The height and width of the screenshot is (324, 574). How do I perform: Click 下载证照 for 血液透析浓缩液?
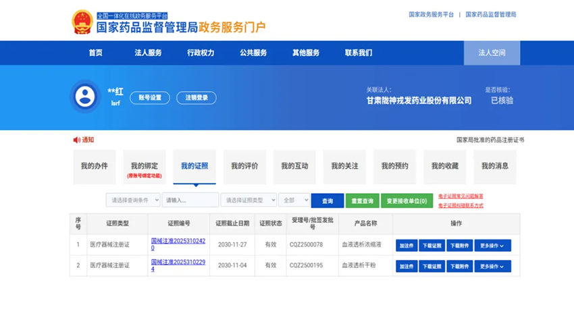(432, 246)
